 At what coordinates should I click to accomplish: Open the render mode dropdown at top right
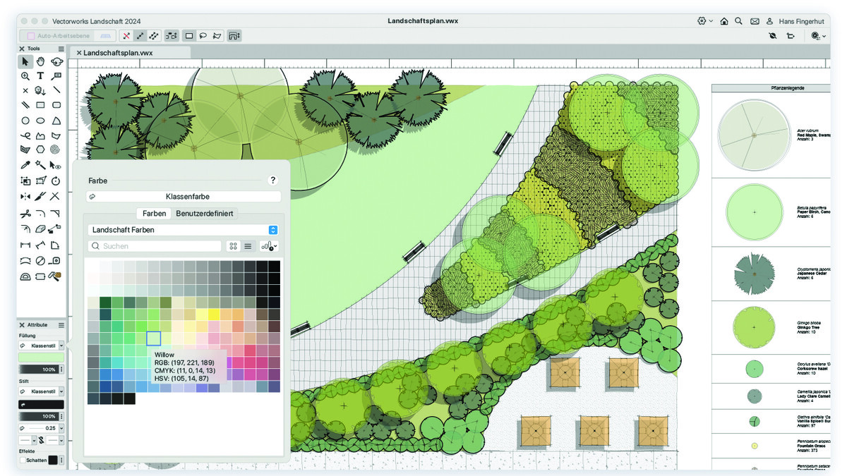[x=819, y=35]
